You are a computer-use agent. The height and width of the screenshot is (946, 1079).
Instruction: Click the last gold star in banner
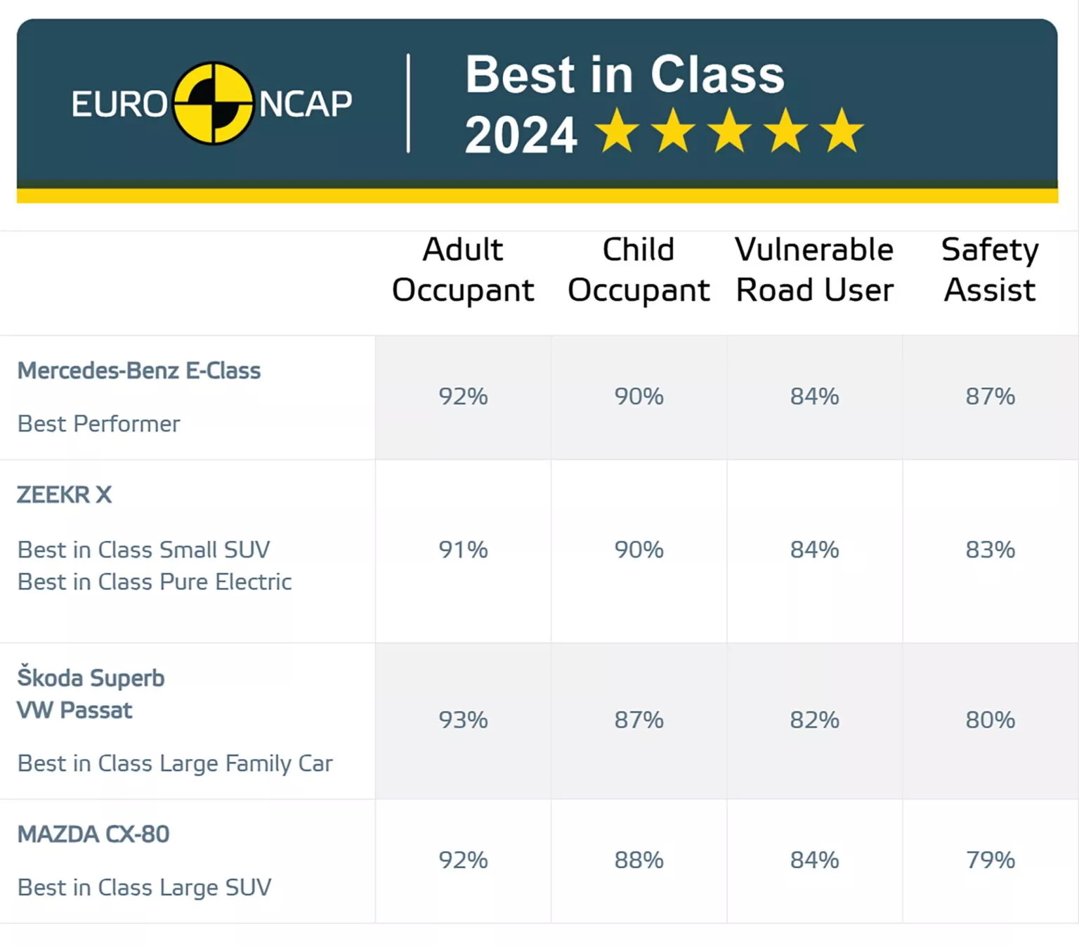click(x=842, y=130)
